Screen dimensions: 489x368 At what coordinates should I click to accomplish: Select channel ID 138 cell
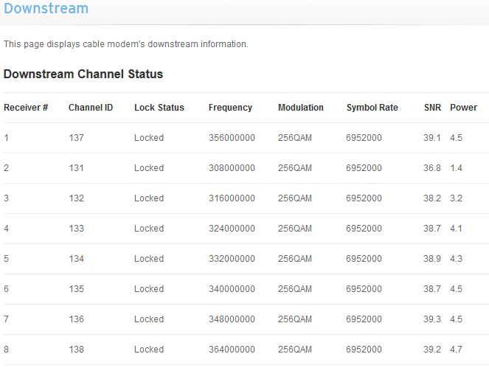(77, 350)
